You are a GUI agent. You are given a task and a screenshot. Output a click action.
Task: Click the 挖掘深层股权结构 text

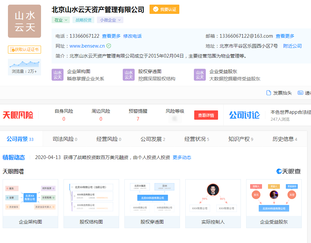tap(157, 79)
